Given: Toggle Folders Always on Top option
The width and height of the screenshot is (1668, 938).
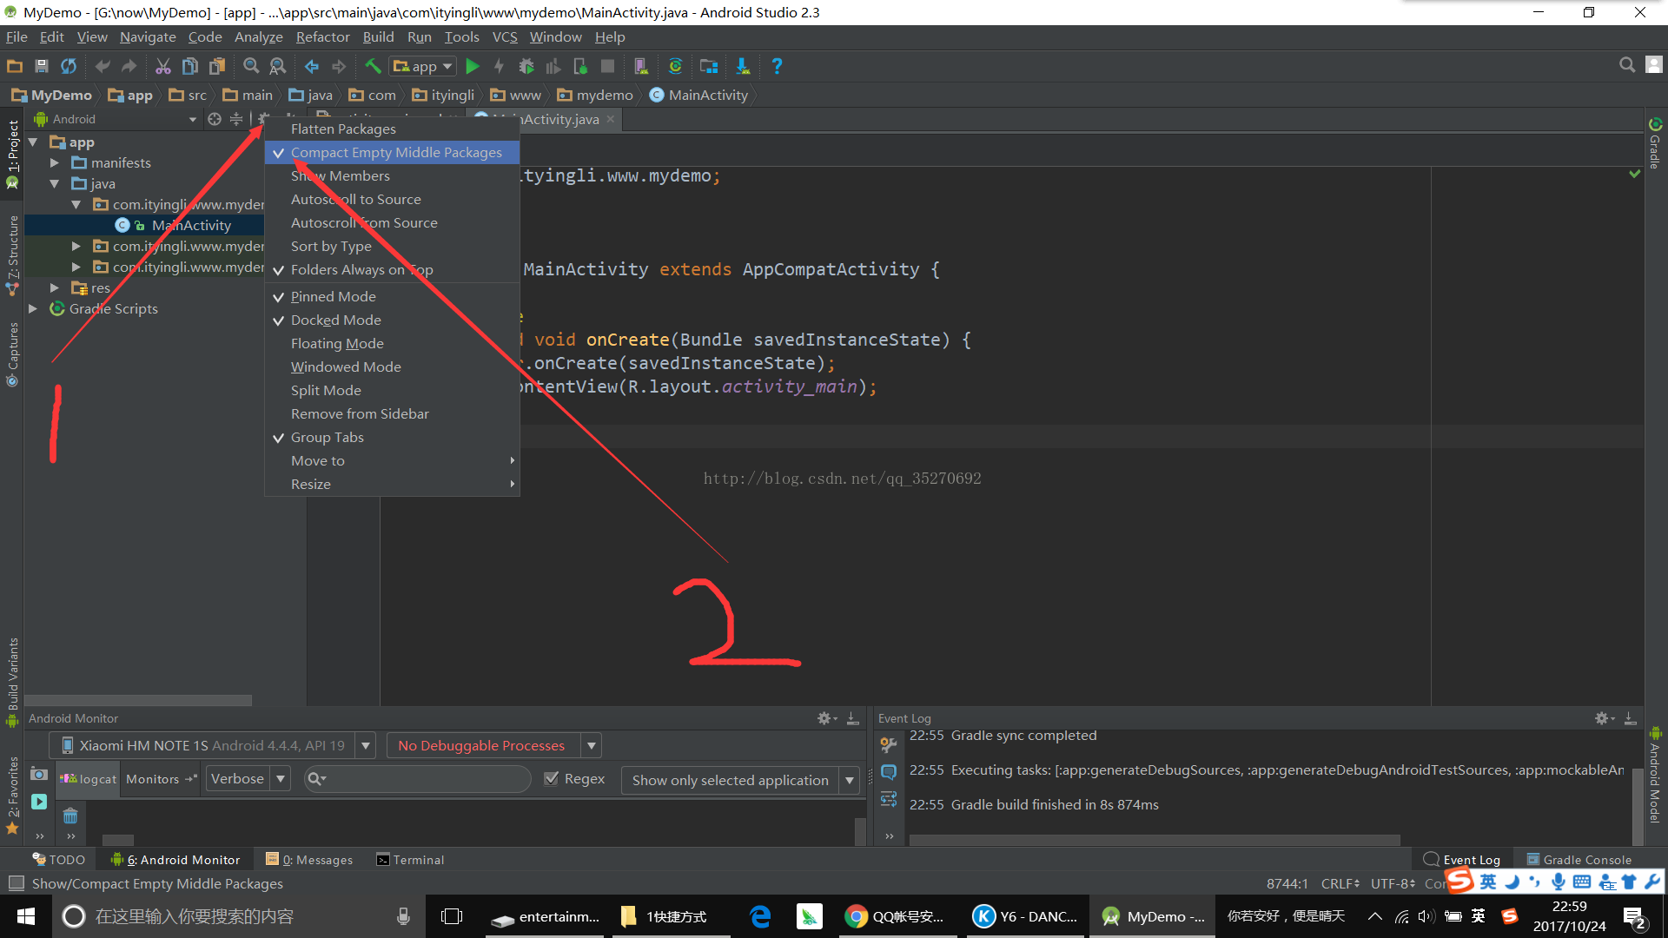Looking at the screenshot, I should (x=362, y=269).
